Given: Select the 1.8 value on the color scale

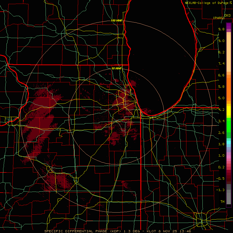Looking at the screenshot, I should pyautogui.click(x=221, y=144).
